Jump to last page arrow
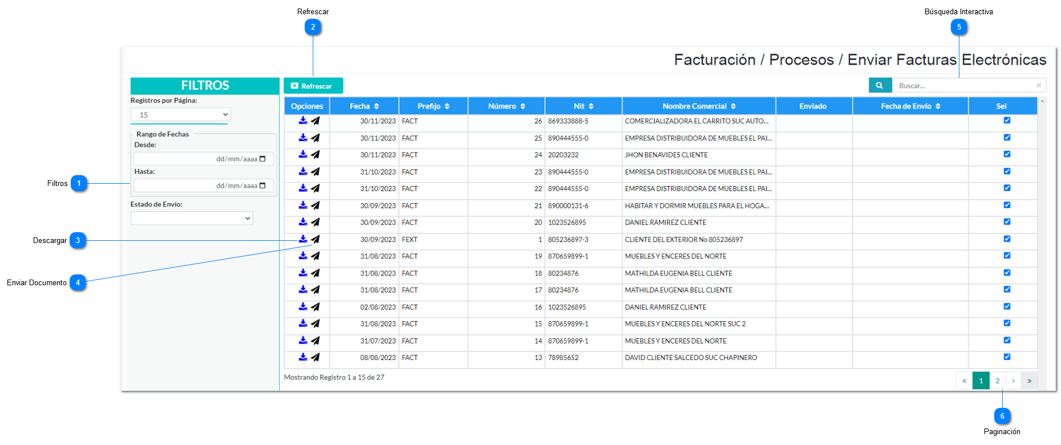The width and height of the screenshot is (1061, 445). point(1030,381)
